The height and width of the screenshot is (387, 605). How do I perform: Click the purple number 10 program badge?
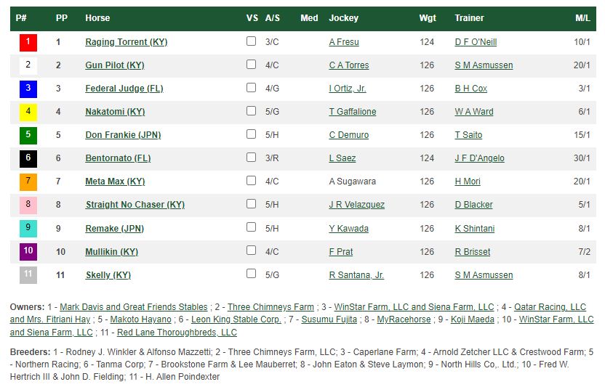[28, 252]
